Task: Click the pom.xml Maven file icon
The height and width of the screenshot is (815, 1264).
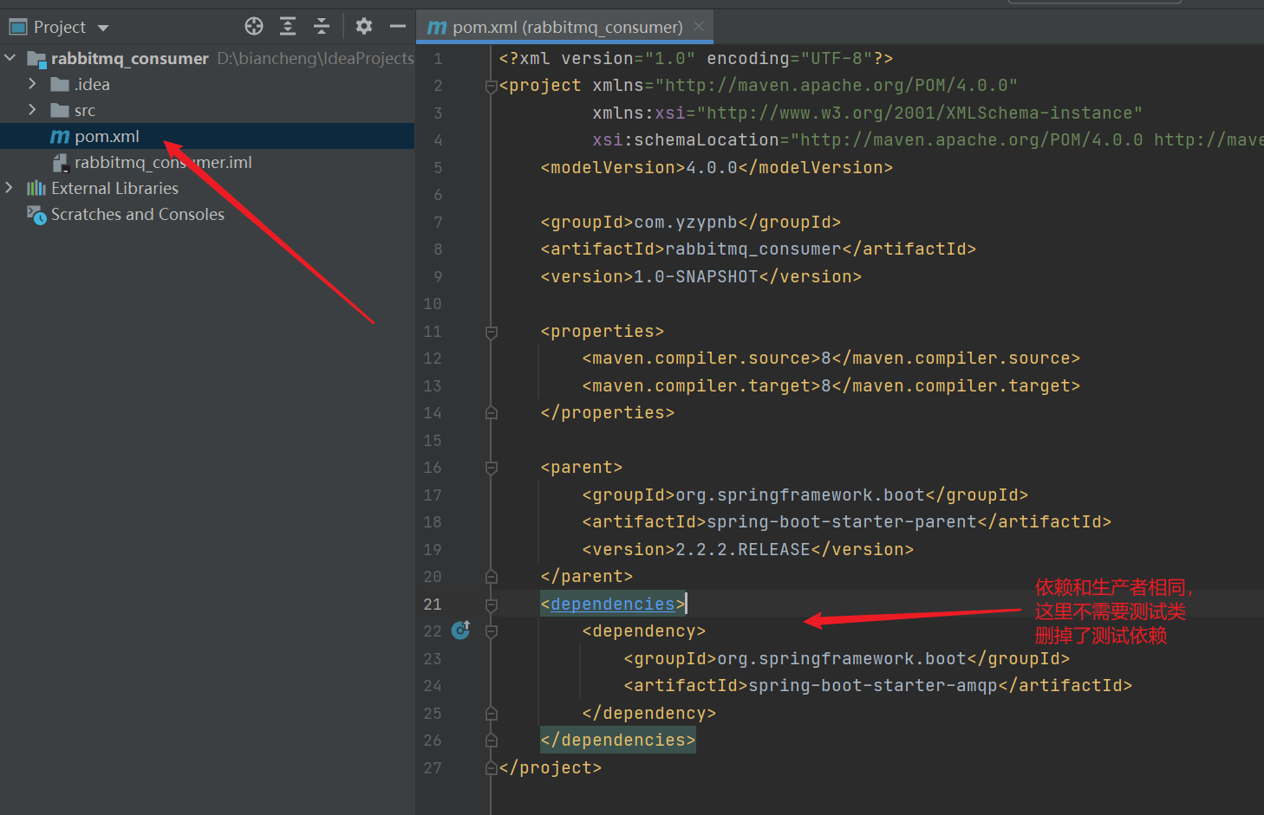Action: click(x=60, y=137)
